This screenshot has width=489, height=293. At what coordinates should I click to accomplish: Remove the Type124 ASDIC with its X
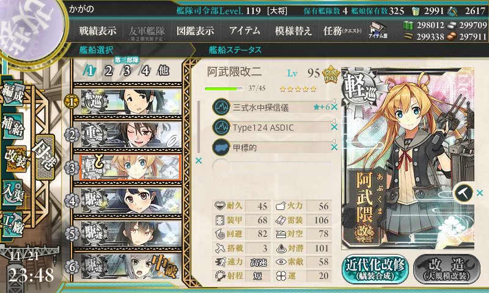click(x=334, y=127)
